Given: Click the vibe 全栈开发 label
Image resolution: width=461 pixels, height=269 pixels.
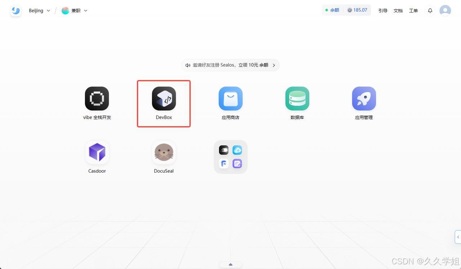Looking at the screenshot, I should [97, 117].
